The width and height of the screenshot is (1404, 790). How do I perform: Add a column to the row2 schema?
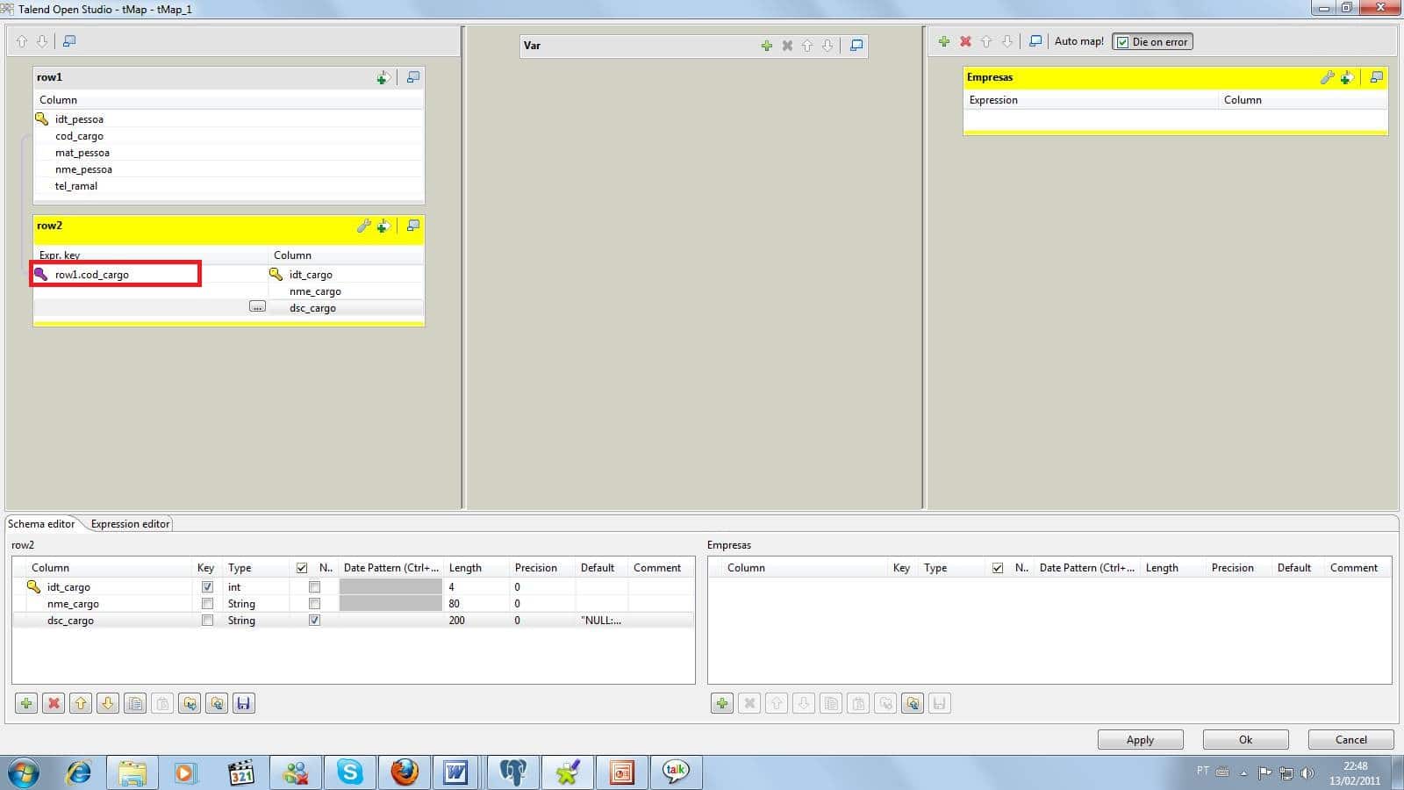tap(26, 703)
